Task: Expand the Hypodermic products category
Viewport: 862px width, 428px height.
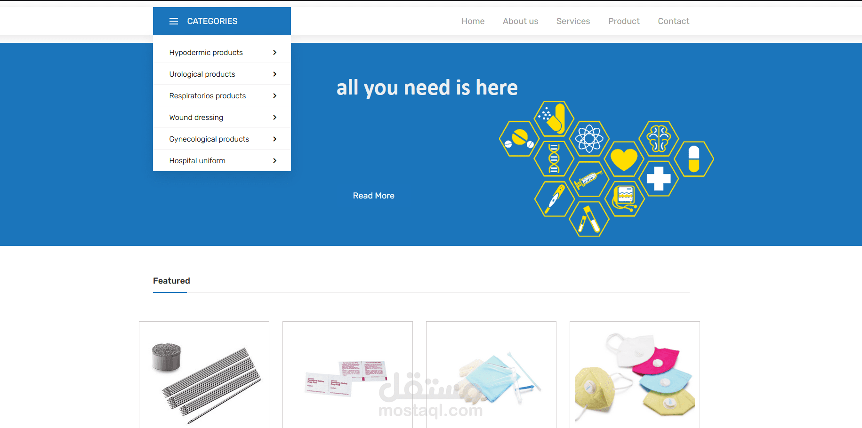Action: tap(206, 52)
